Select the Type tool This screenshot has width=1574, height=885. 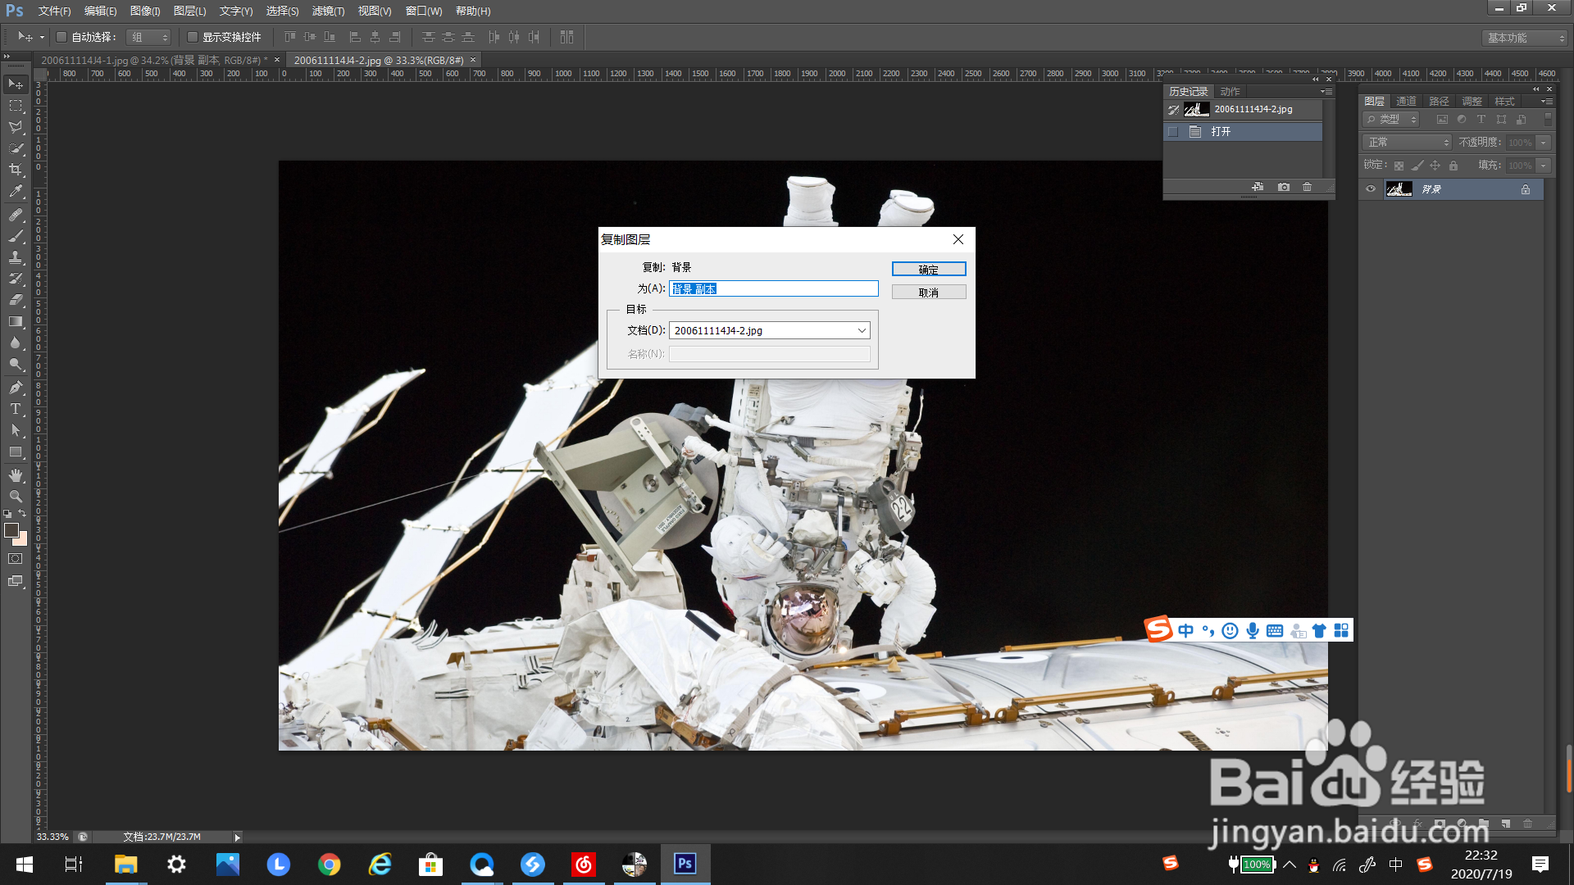click(16, 409)
